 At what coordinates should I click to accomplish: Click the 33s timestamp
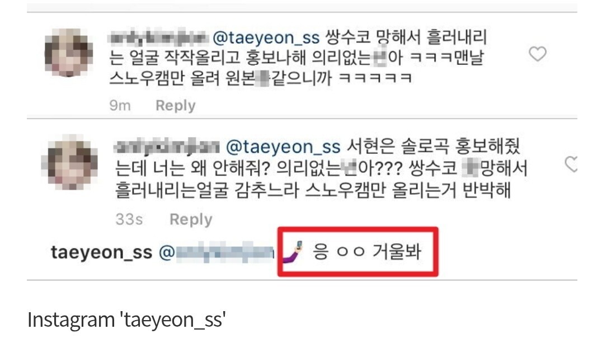tap(129, 219)
